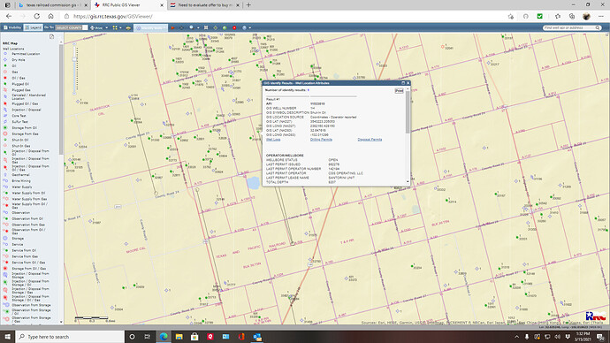Click the yellow grid basemap icon
The width and height of the screenshot is (610, 343).
[x=115, y=27]
